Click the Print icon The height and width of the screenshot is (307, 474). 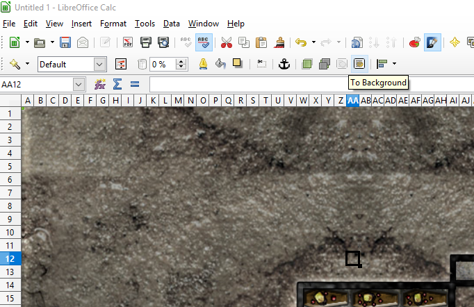click(146, 42)
